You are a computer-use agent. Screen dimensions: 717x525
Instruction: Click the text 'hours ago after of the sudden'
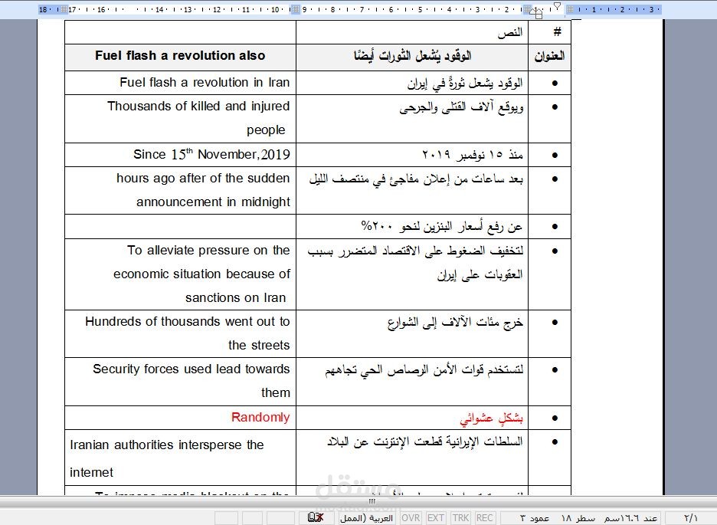click(203, 179)
